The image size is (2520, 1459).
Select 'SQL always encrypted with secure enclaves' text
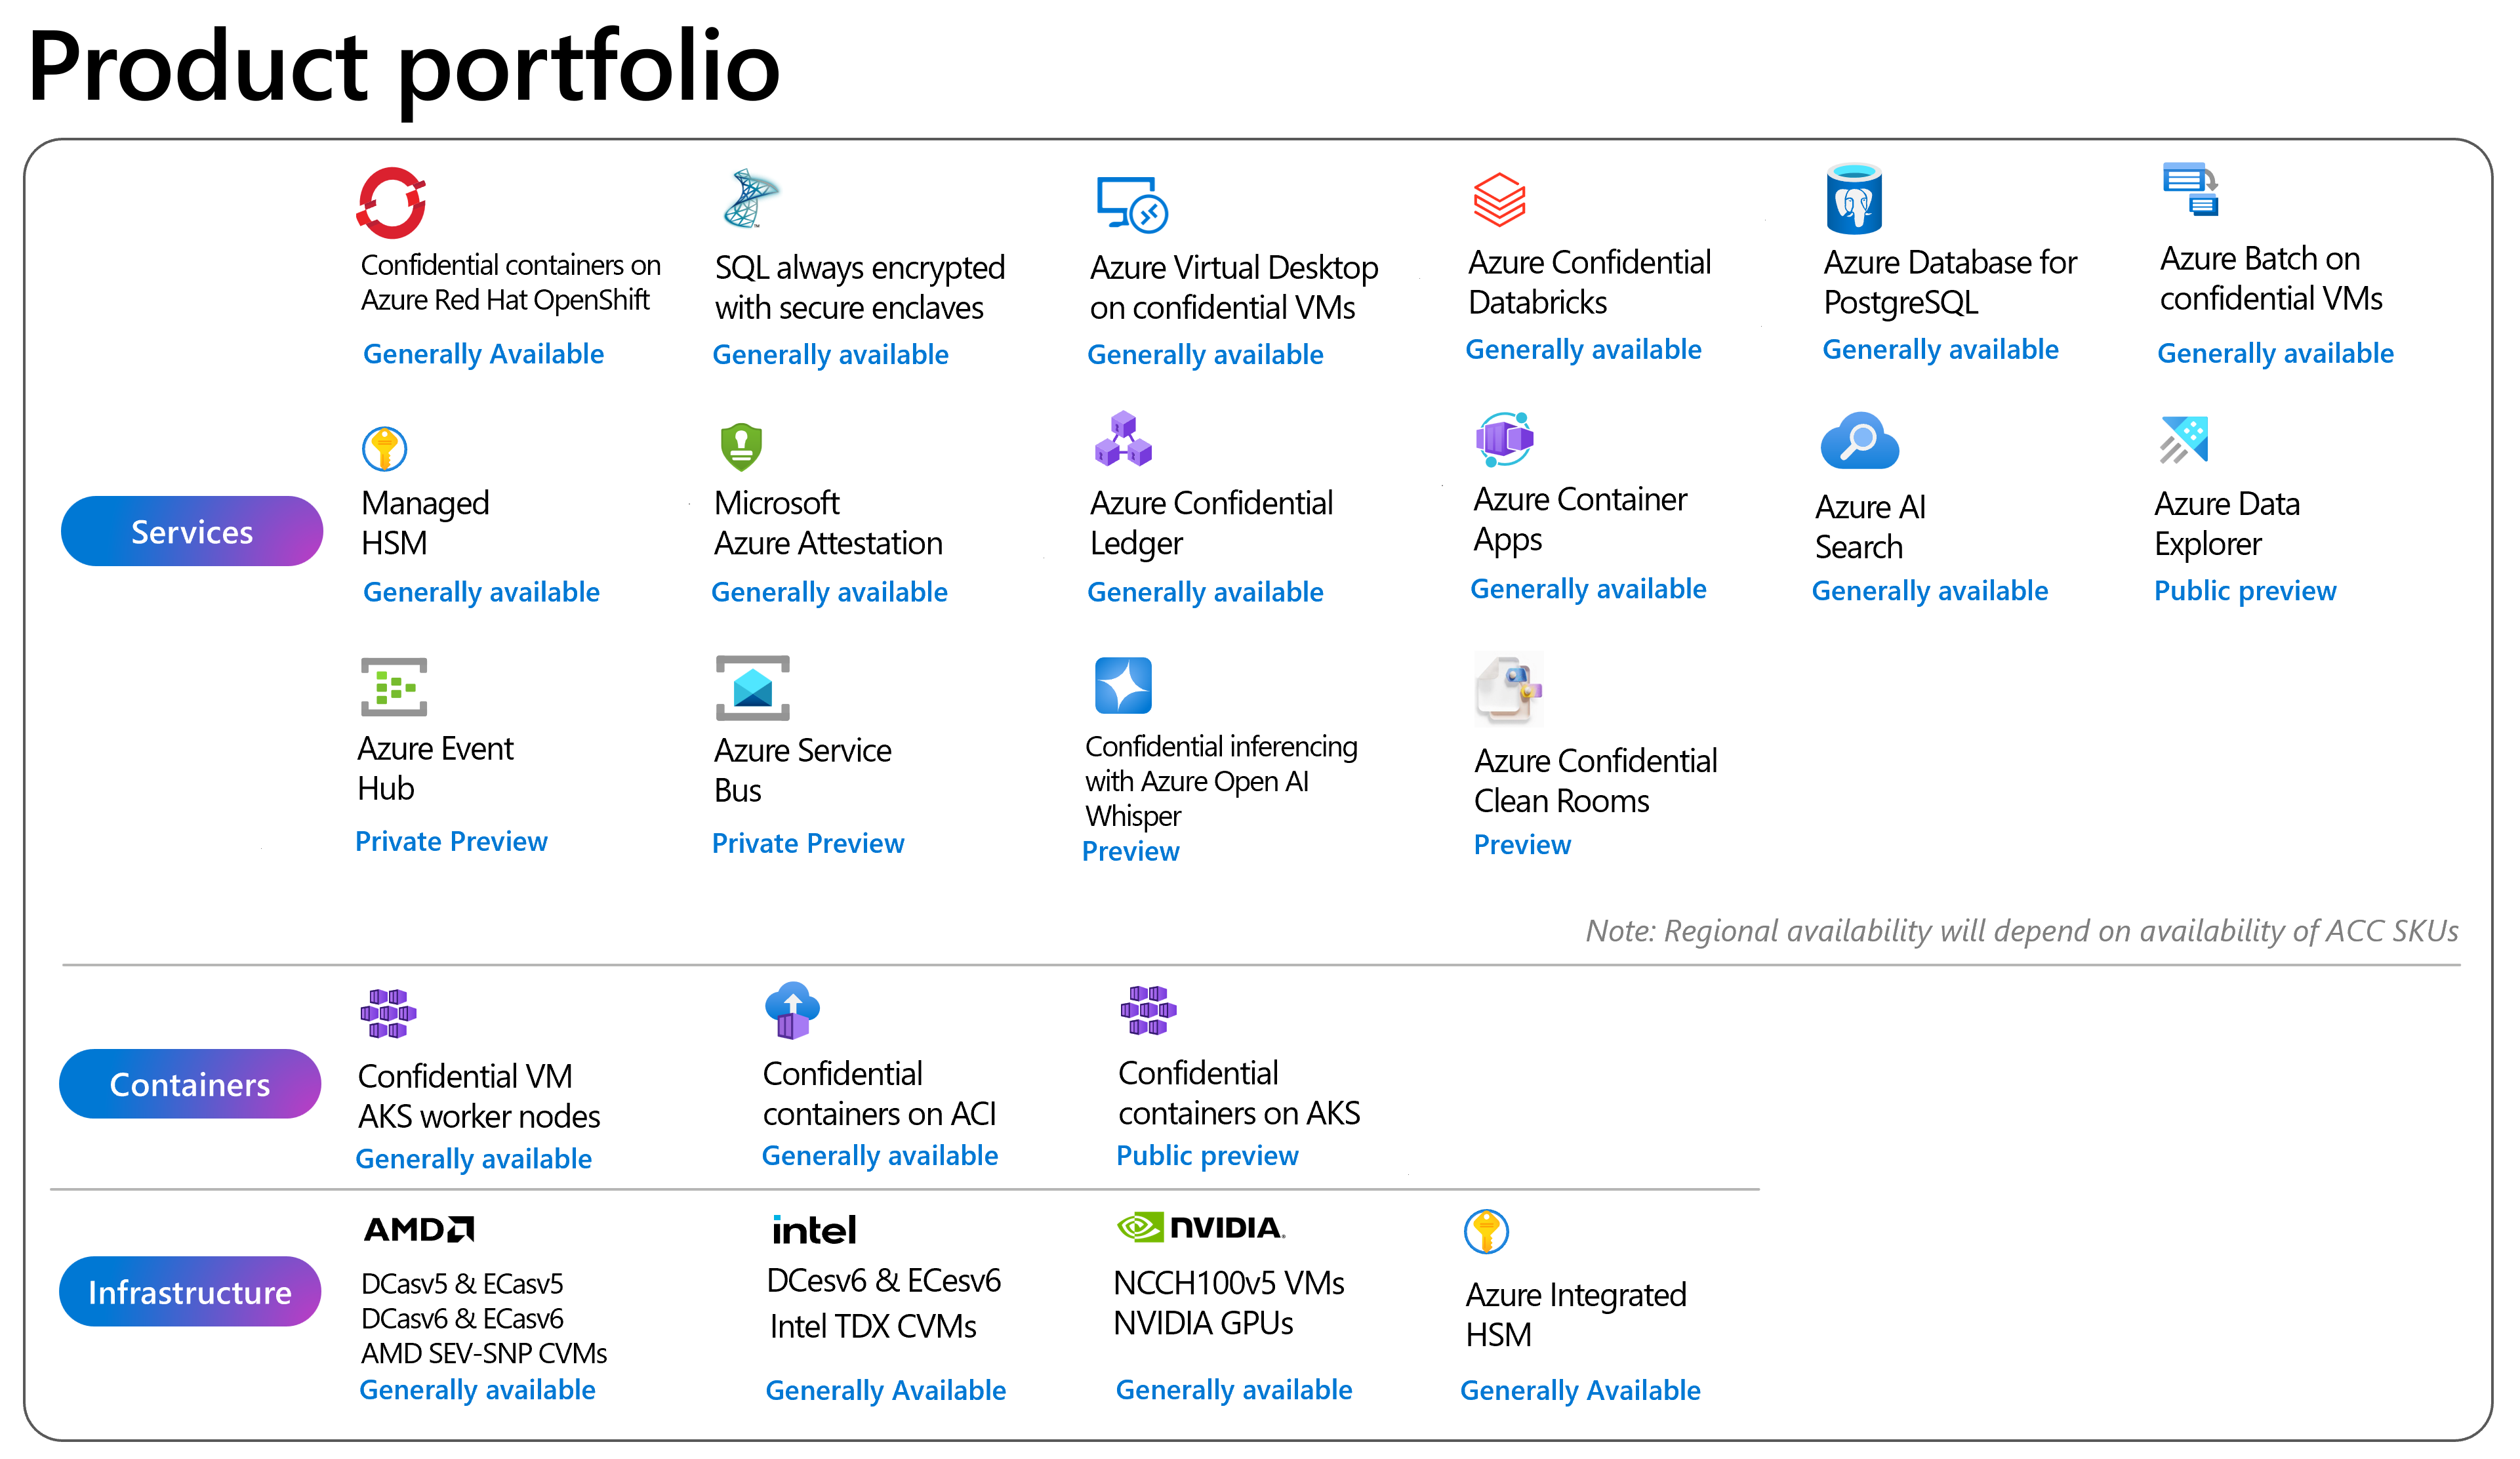point(860,288)
